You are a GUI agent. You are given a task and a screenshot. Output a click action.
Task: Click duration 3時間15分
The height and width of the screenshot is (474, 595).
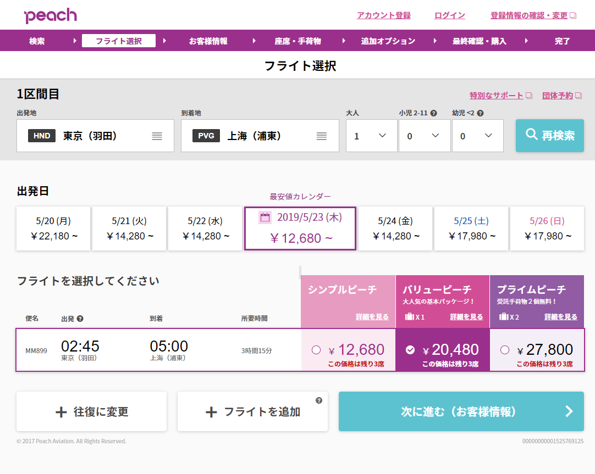tap(256, 351)
